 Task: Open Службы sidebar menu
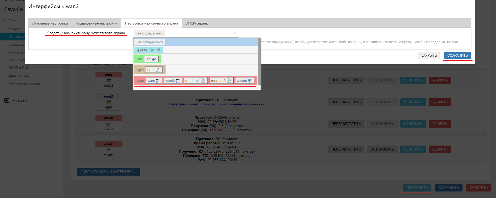click(14, 9)
